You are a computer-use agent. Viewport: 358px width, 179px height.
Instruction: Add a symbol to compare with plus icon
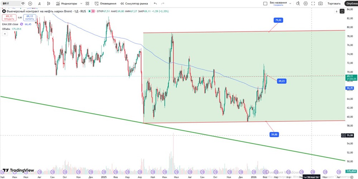point(30,4)
